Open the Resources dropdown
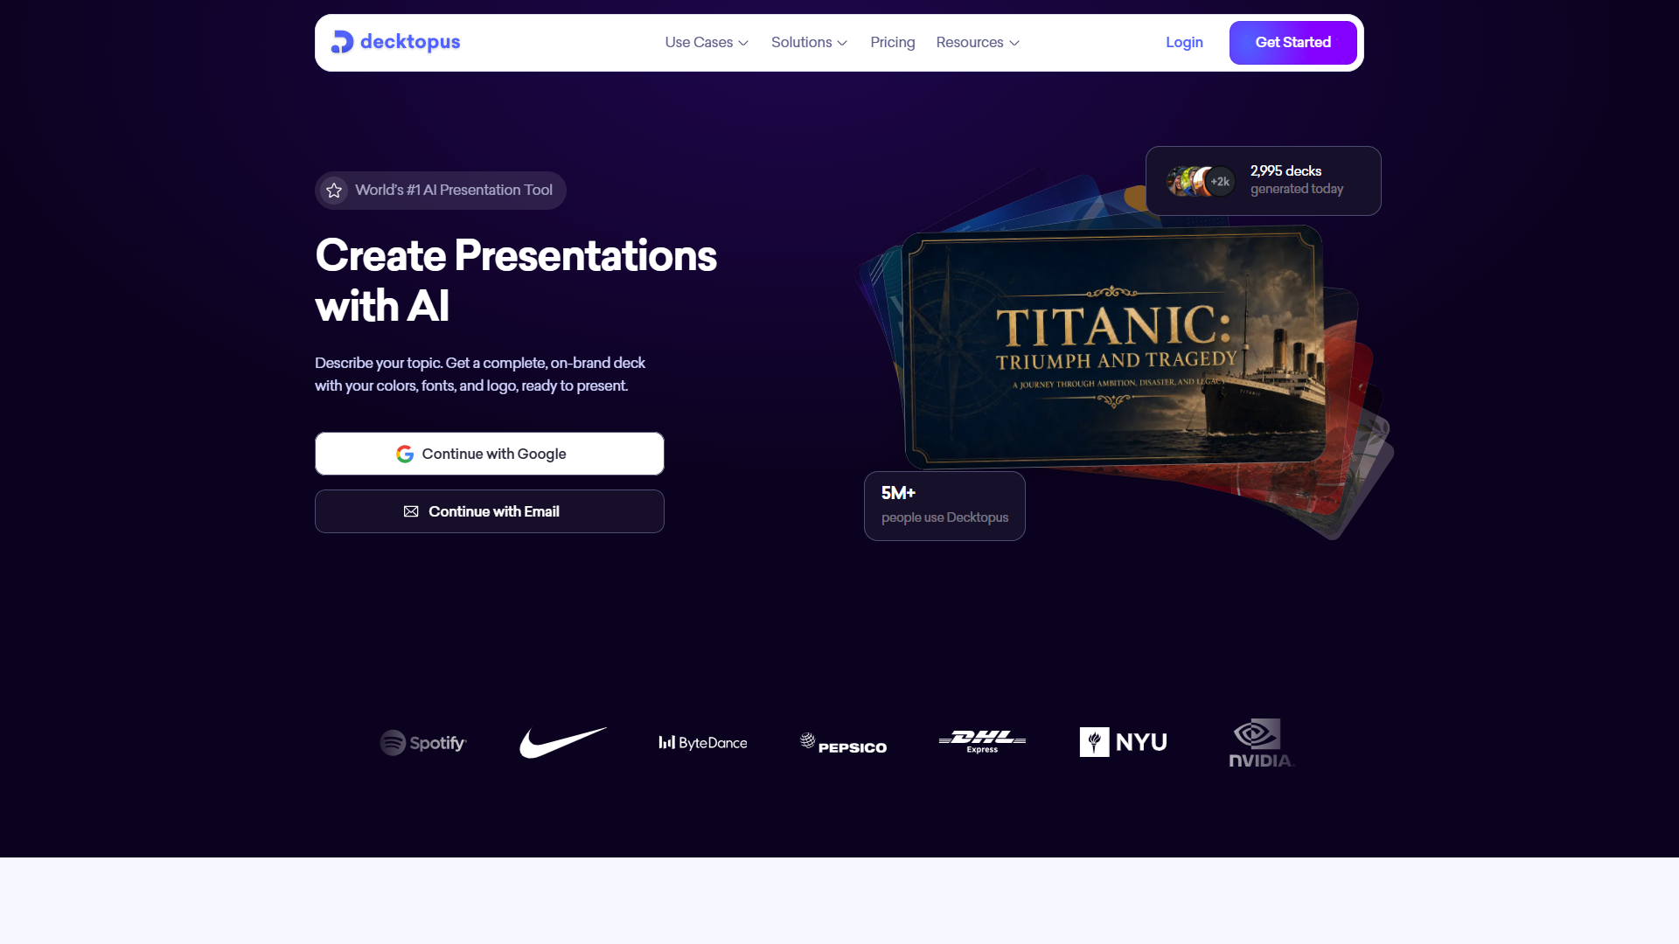The image size is (1679, 944). [x=978, y=43]
